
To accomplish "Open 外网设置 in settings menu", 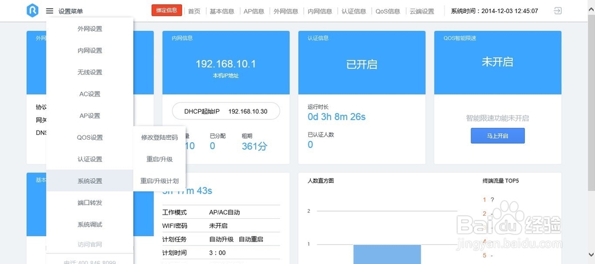I will pyautogui.click(x=90, y=29).
